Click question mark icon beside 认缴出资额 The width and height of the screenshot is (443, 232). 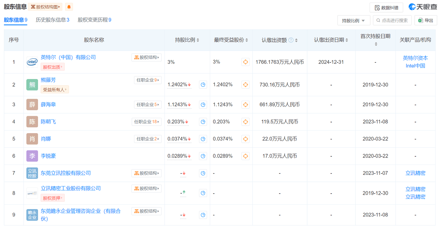tap(291, 40)
